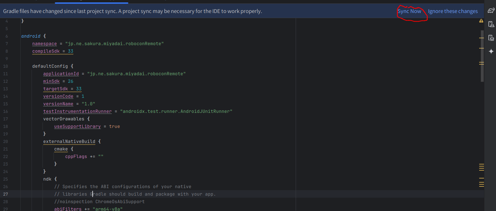Click the versionName string value
Image resolution: width=496 pixels, height=211 pixels.
[x=88, y=104]
